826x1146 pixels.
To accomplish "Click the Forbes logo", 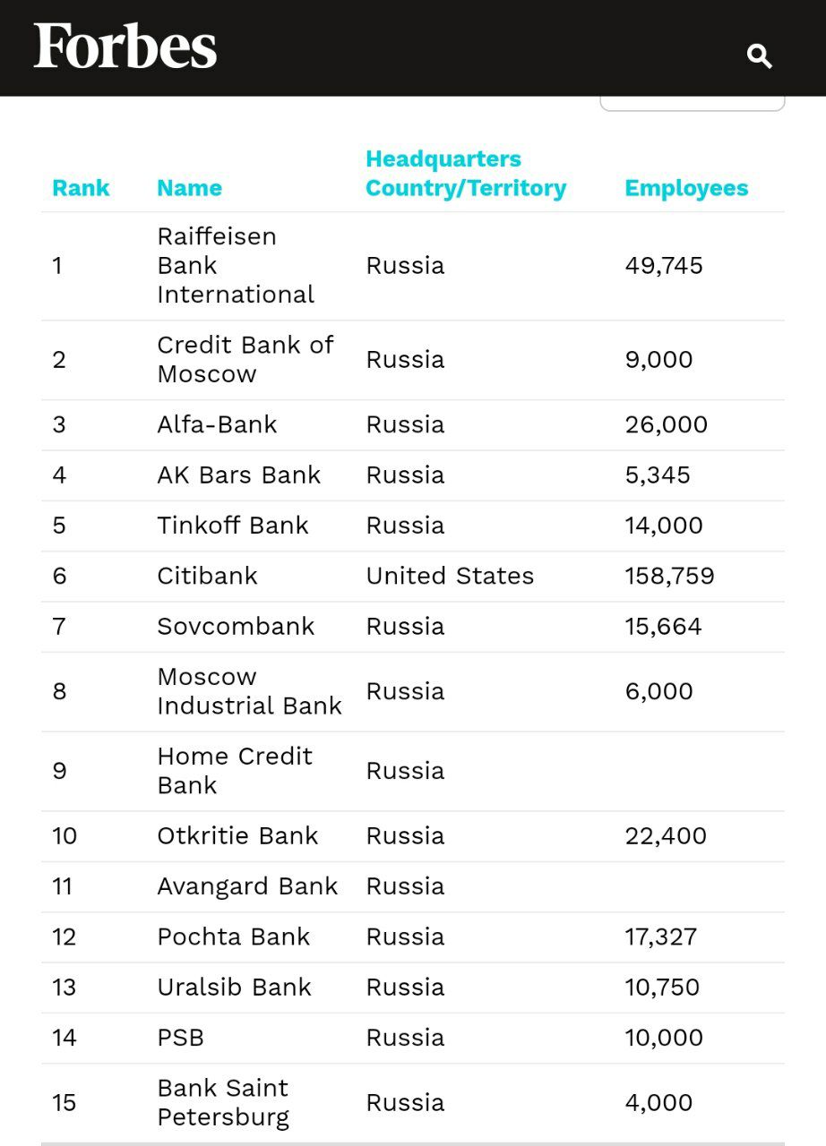I will pyautogui.click(x=123, y=47).
